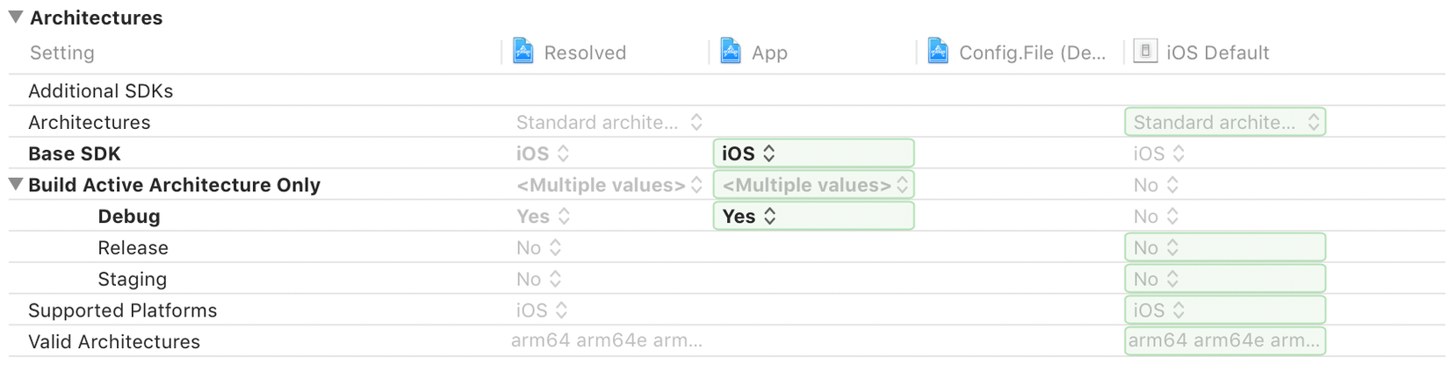
Task: Select the Staging configuration row
Action: 133,279
